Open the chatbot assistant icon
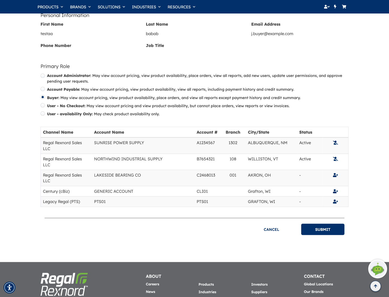 tap(377, 269)
